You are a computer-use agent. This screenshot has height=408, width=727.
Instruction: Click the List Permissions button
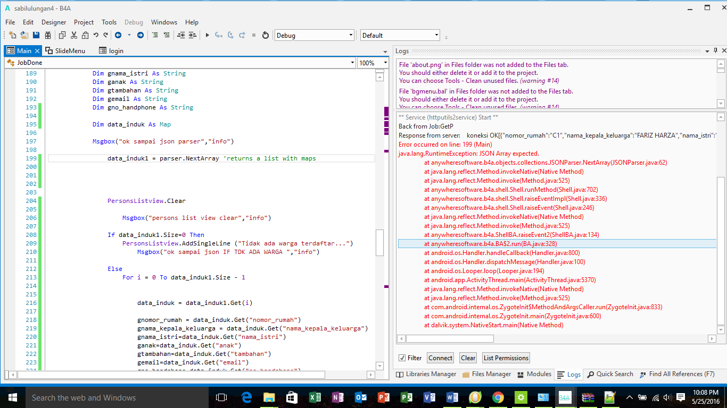tap(506, 358)
